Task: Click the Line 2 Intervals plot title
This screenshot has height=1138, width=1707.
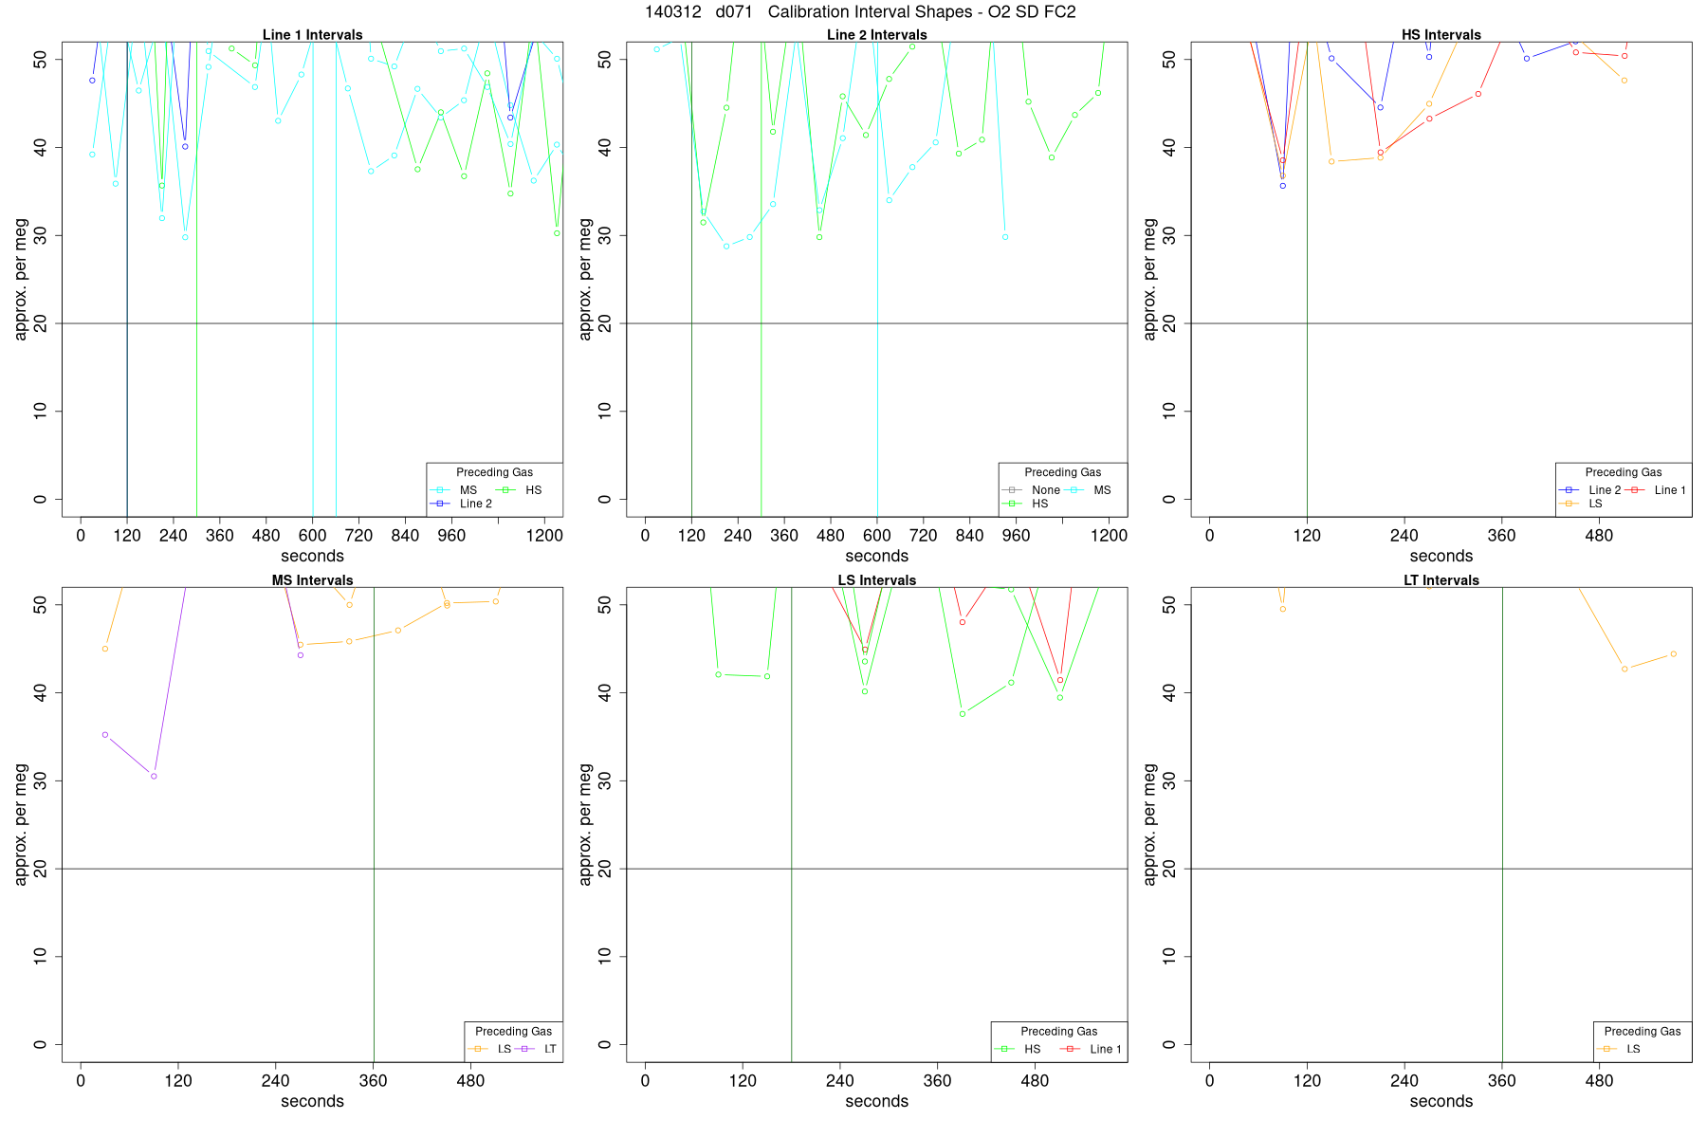Action: pyautogui.click(x=876, y=34)
